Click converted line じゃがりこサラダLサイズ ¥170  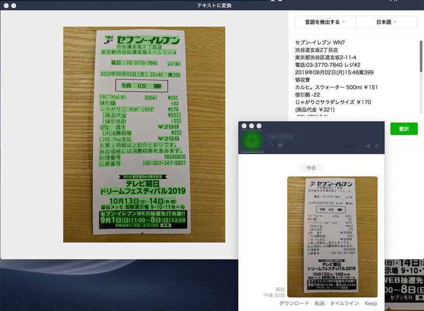click(x=333, y=102)
